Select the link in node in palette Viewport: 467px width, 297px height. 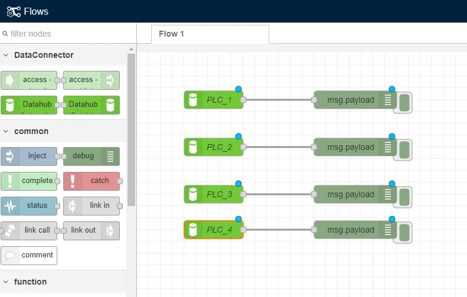pos(92,206)
